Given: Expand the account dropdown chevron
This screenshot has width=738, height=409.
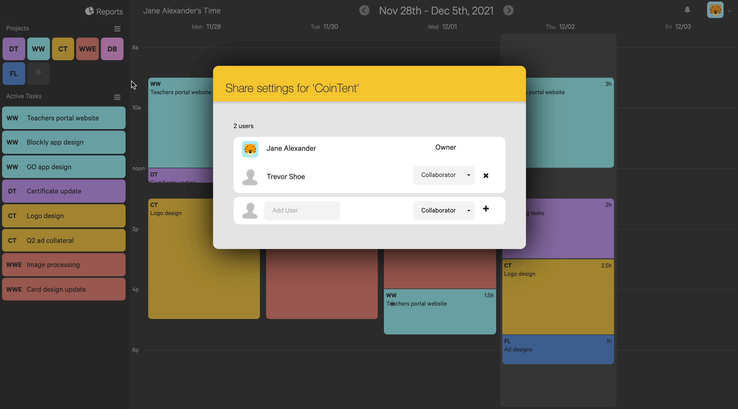Looking at the screenshot, I should pyautogui.click(x=730, y=11).
